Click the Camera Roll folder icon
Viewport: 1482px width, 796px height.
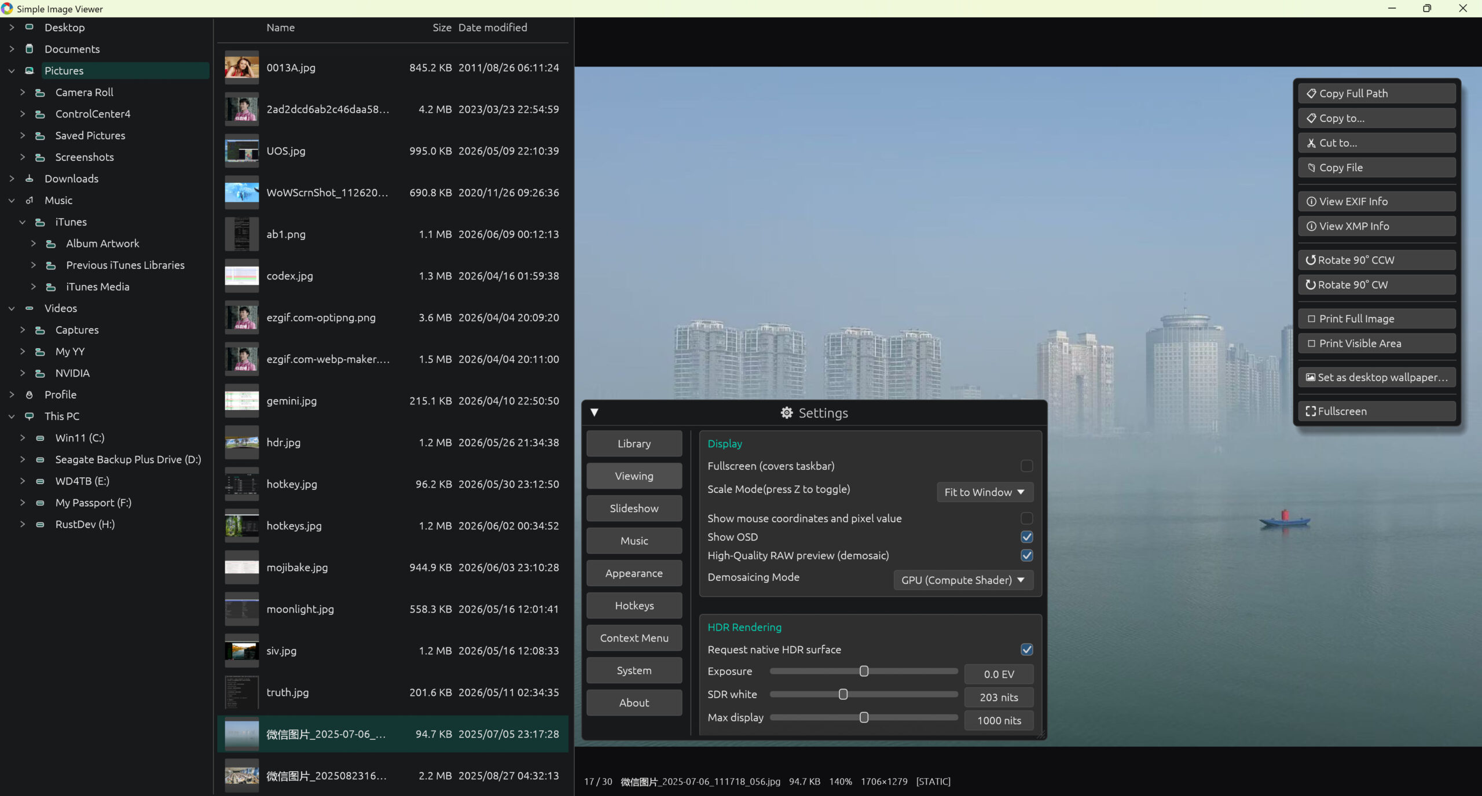tap(40, 93)
